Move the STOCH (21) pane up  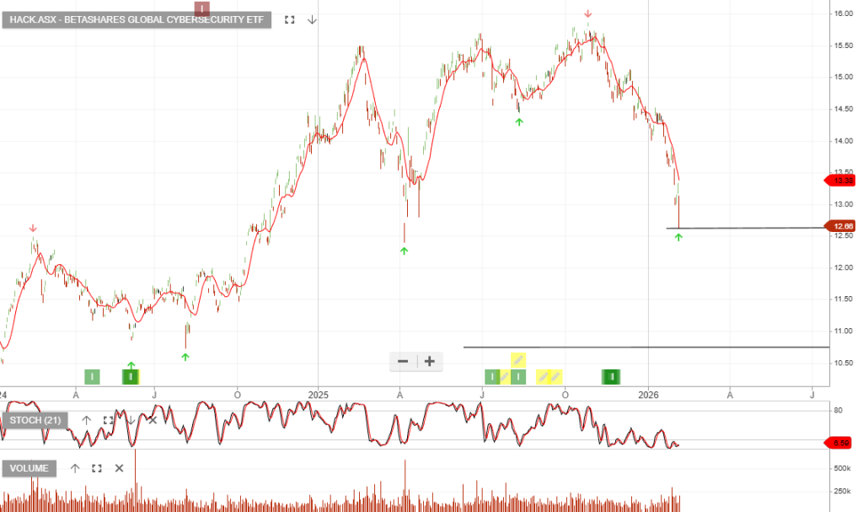click(86, 420)
